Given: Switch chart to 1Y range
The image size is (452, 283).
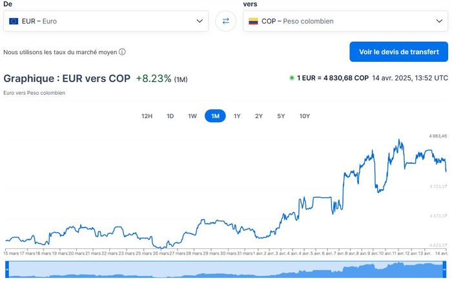Looking at the screenshot, I should coord(237,116).
